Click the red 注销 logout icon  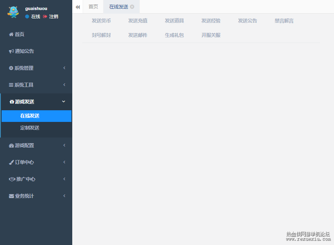pyautogui.click(x=45, y=16)
